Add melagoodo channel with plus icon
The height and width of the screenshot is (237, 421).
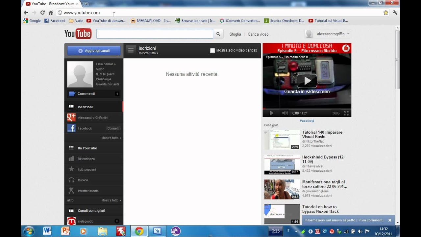click(x=116, y=221)
